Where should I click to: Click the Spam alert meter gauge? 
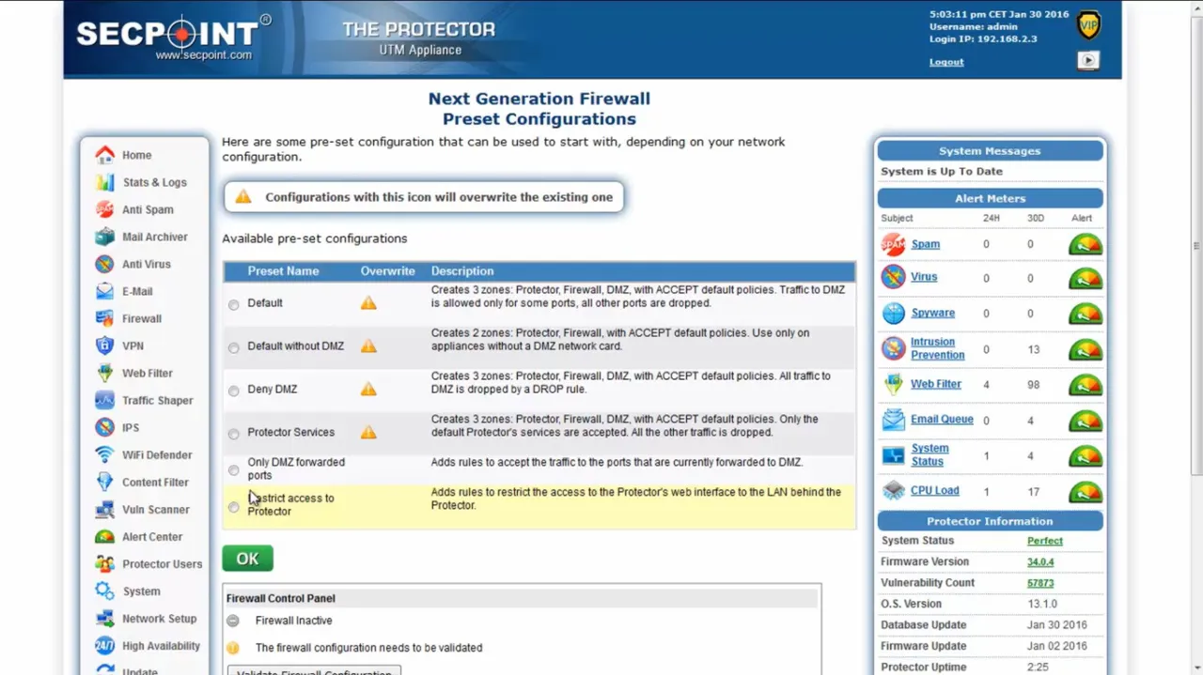pos(1086,245)
